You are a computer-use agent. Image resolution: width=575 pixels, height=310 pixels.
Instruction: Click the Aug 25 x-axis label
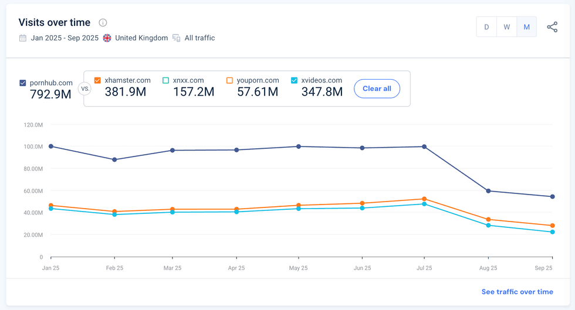488,268
